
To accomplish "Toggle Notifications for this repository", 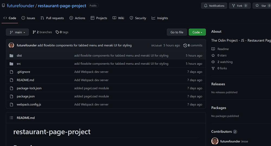I will (x=214, y=6).
